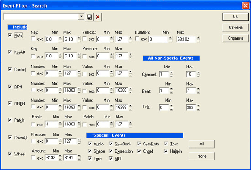Image resolution: width=251 pixels, height=170 pixels.
Task: Adjust the Channel Min spinner
Action: click(x=172, y=74)
